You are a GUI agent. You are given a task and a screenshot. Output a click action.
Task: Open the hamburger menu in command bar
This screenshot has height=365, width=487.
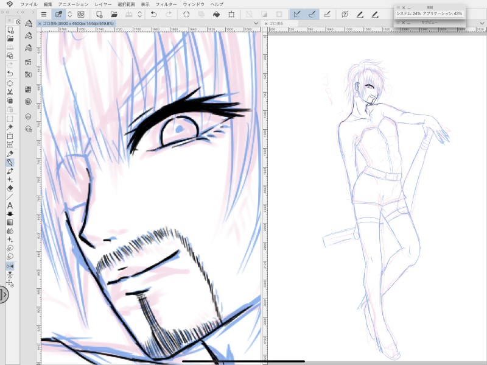(44, 14)
